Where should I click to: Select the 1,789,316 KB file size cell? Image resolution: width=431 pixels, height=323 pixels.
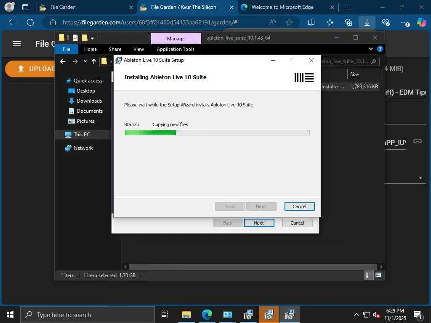[x=364, y=87]
